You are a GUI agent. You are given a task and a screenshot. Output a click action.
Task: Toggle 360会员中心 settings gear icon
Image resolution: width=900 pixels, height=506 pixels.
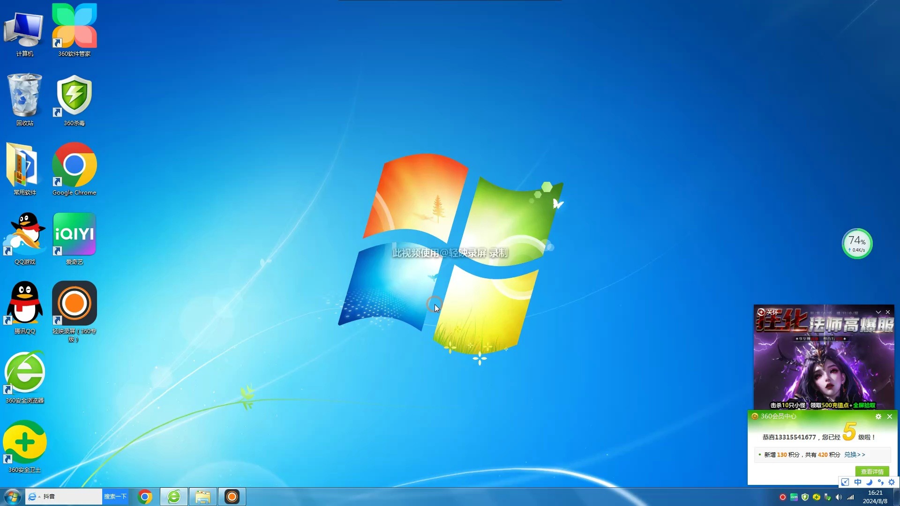878,415
